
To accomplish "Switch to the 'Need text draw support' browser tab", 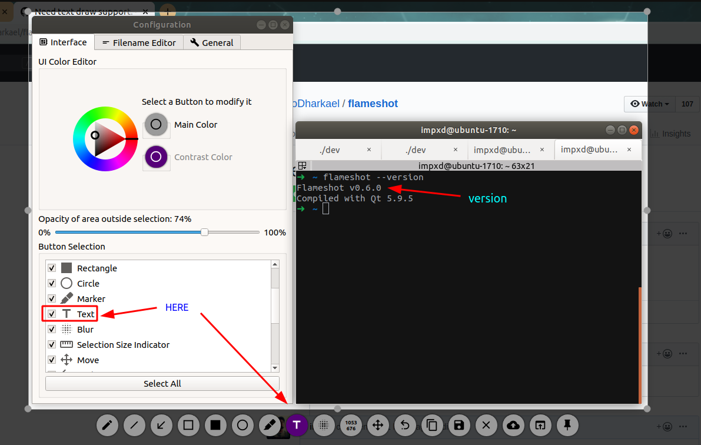I will pyautogui.click(x=84, y=11).
